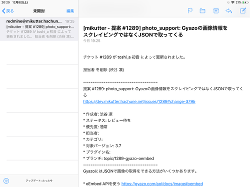This screenshot has height=187, width=250.
Task: Tap the 編集 edit button
Action: click(x=70, y=11)
